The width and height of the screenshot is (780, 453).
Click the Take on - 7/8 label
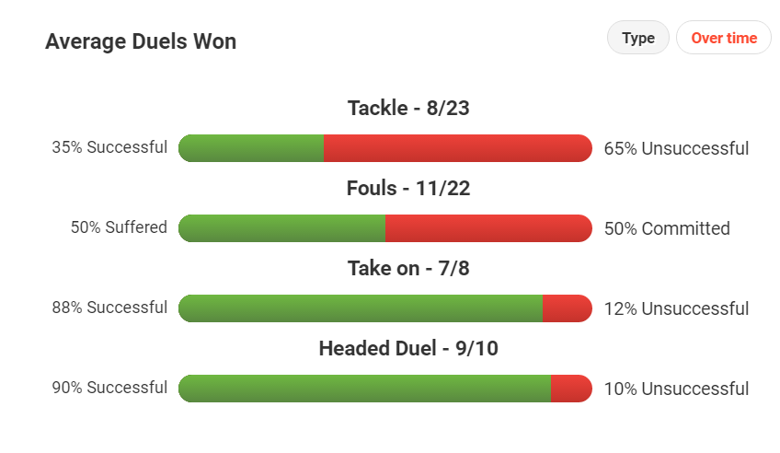point(408,268)
